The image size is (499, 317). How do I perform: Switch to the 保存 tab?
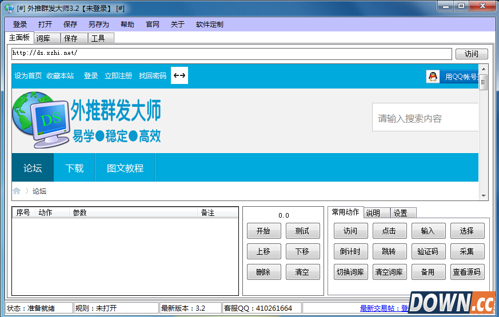coord(74,38)
